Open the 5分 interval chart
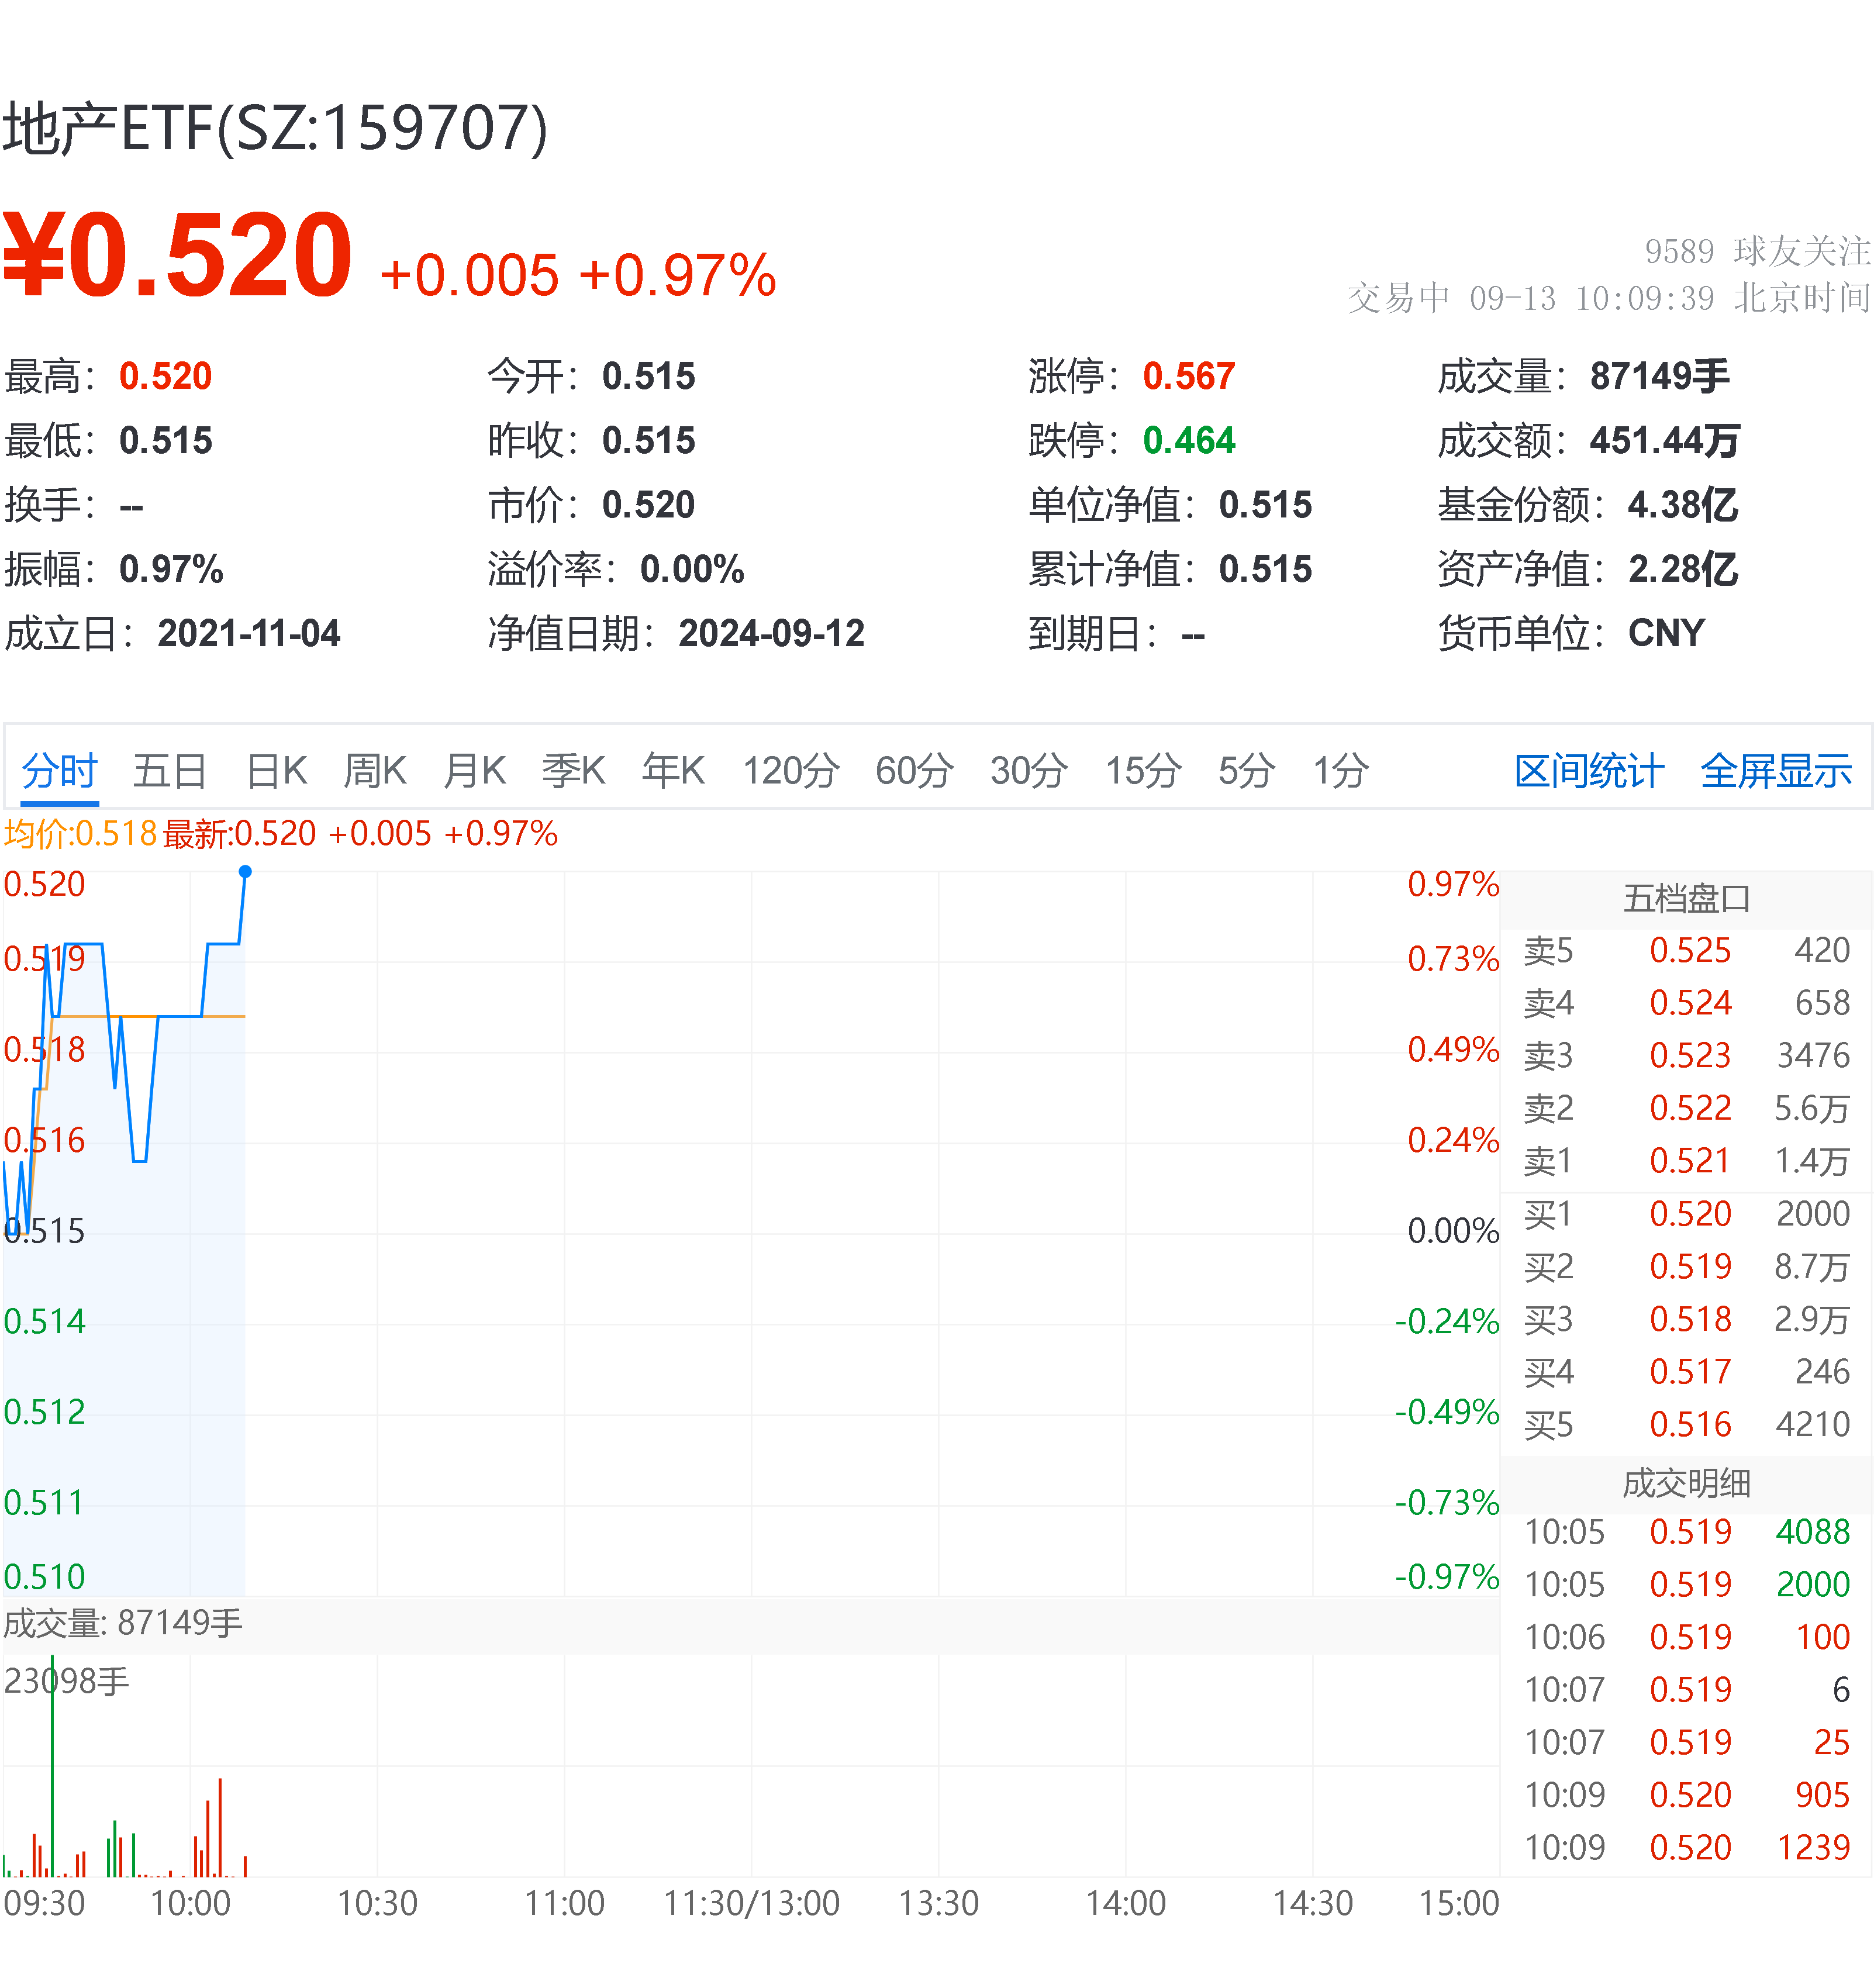The height and width of the screenshot is (1988, 1874). (1243, 770)
